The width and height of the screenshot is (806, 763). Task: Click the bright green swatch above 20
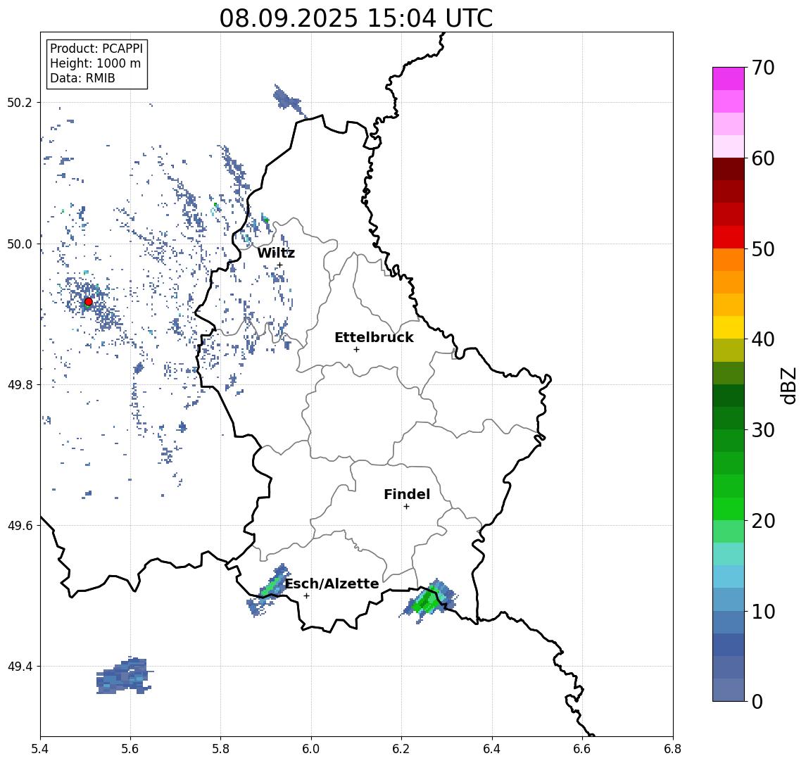pyautogui.click(x=729, y=508)
